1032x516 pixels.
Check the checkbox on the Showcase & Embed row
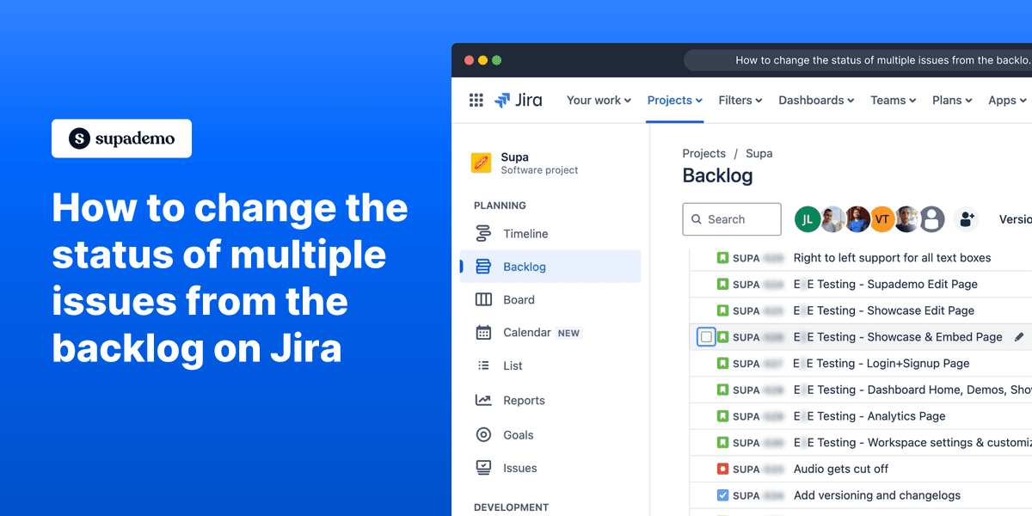[x=705, y=336]
